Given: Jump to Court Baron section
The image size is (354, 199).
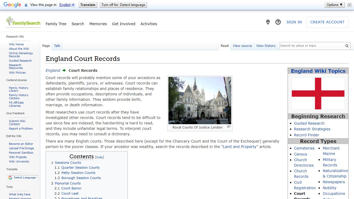Looking at the screenshot, I should (x=71, y=188).
